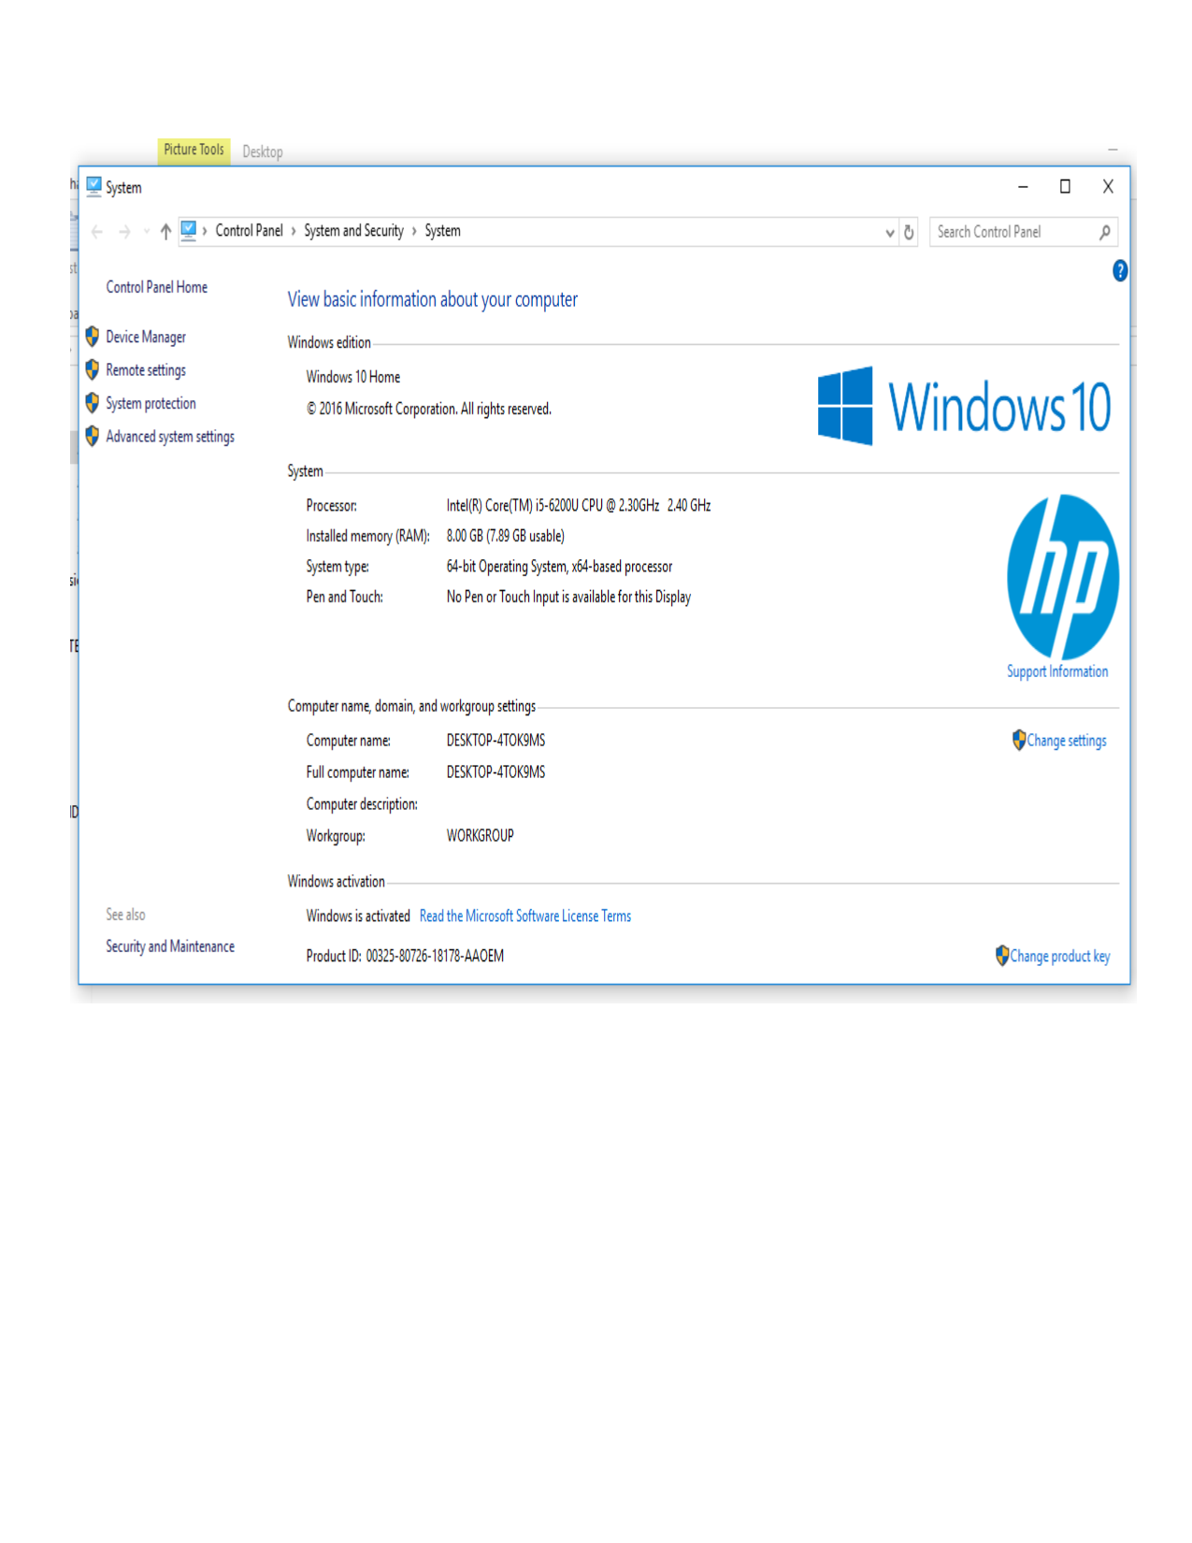
Task: Select the Desktop tab behind System window
Action: click(263, 151)
